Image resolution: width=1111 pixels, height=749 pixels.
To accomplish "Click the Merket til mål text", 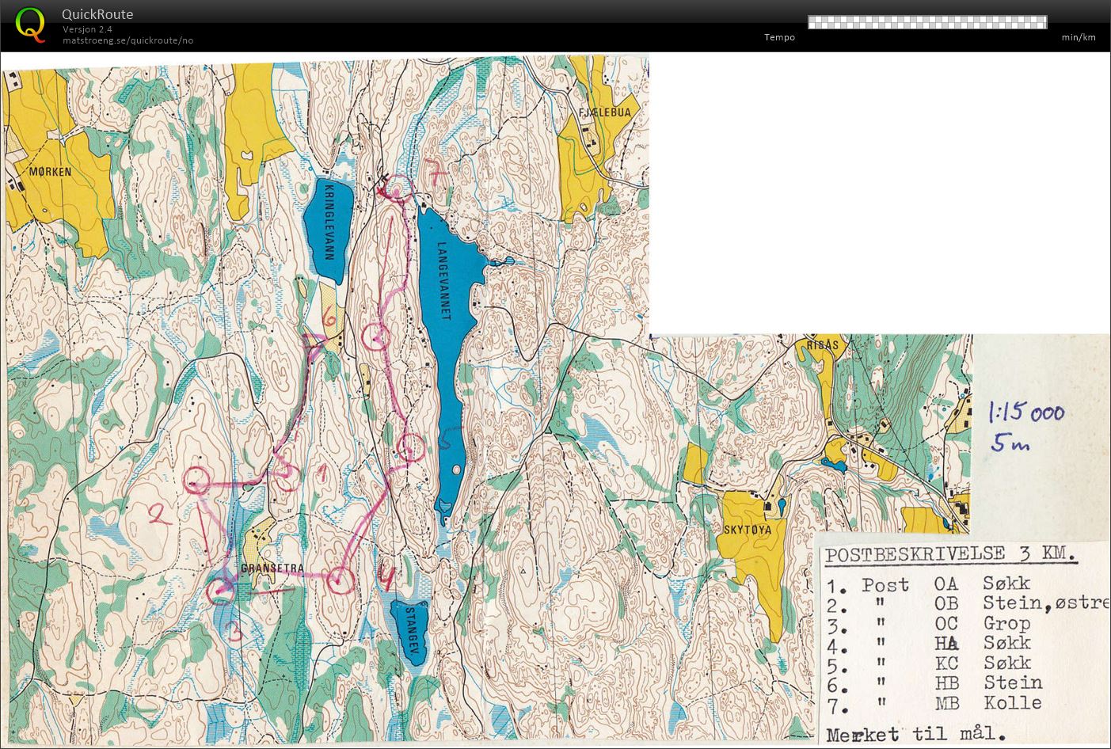I will click(916, 735).
